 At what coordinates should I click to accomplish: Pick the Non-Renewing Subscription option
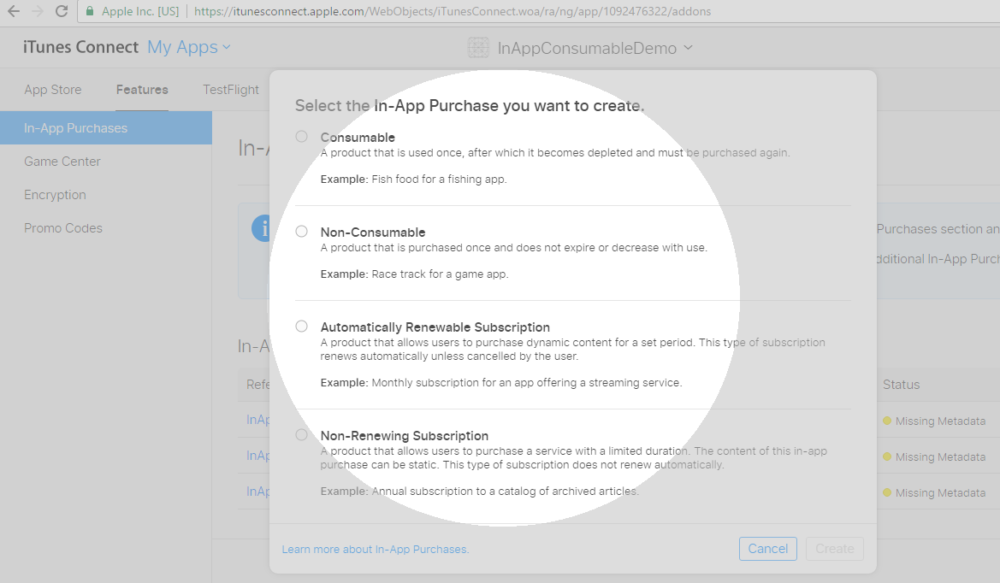click(x=301, y=435)
